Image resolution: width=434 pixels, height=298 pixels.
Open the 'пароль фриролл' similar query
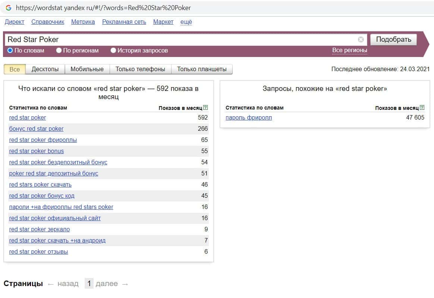click(x=249, y=118)
